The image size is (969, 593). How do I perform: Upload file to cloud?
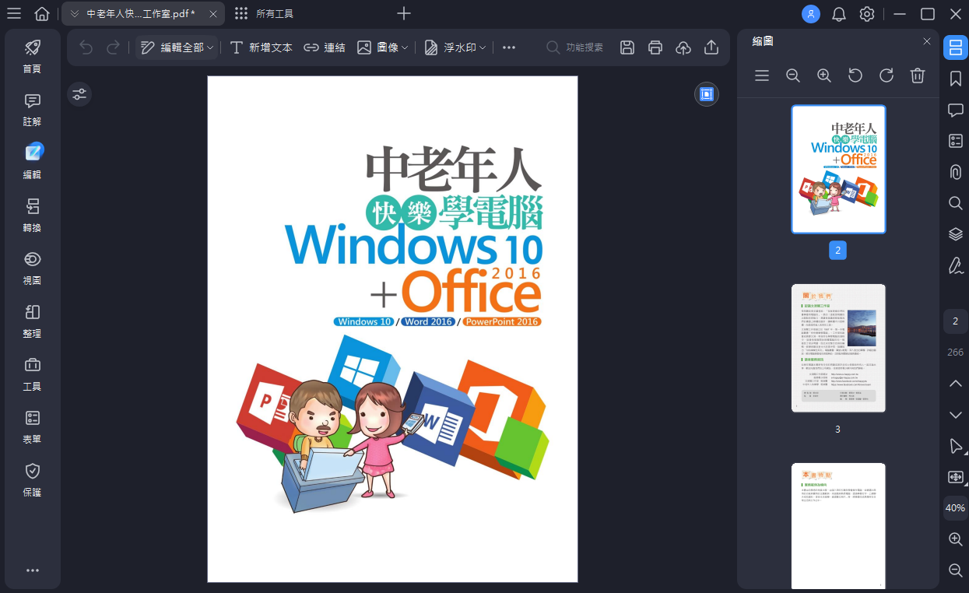[x=683, y=47]
